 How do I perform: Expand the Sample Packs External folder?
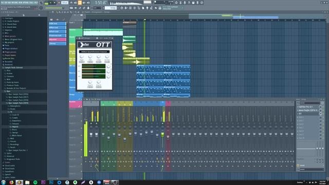tap(14, 67)
